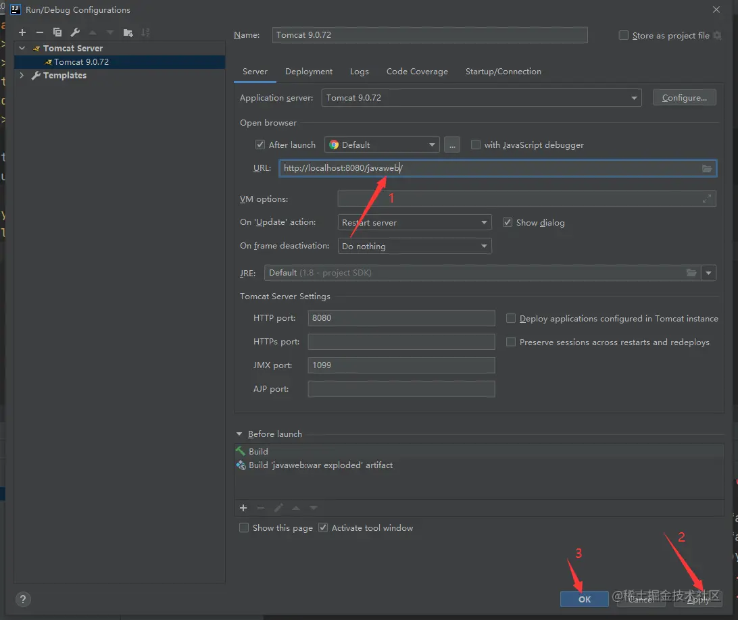This screenshot has height=620, width=738.
Task: Expand the VM options field
Action: click(x=706, y=199)
